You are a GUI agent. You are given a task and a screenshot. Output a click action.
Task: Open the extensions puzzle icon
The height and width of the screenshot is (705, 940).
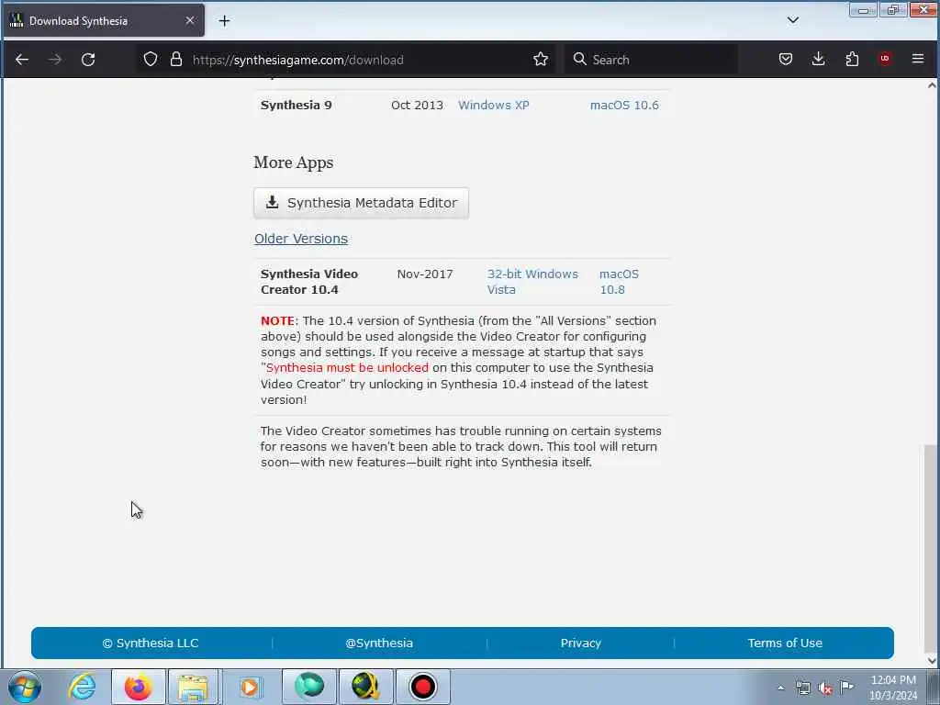click(852, 59)
